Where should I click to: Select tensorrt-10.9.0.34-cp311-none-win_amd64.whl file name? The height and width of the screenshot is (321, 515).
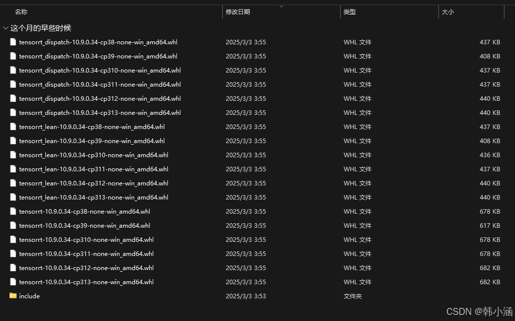[86, 254]
